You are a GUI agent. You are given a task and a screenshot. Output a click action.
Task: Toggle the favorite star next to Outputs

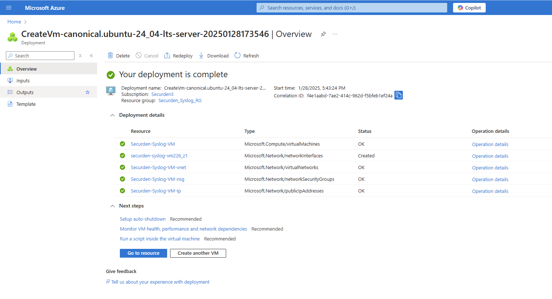(x=88, y=92)
